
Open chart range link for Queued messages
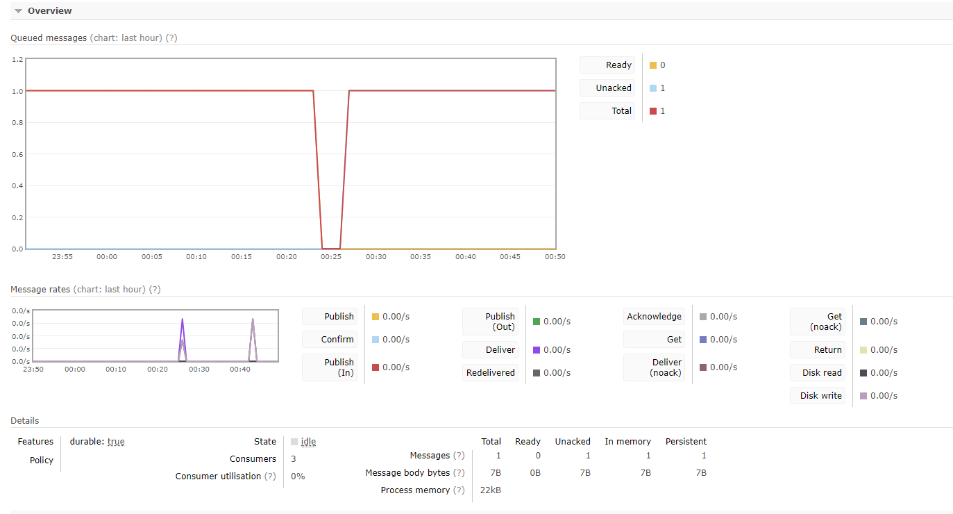coord(126,38)
